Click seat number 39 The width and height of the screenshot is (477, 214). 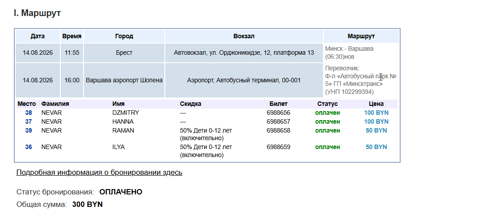point(28,130)
